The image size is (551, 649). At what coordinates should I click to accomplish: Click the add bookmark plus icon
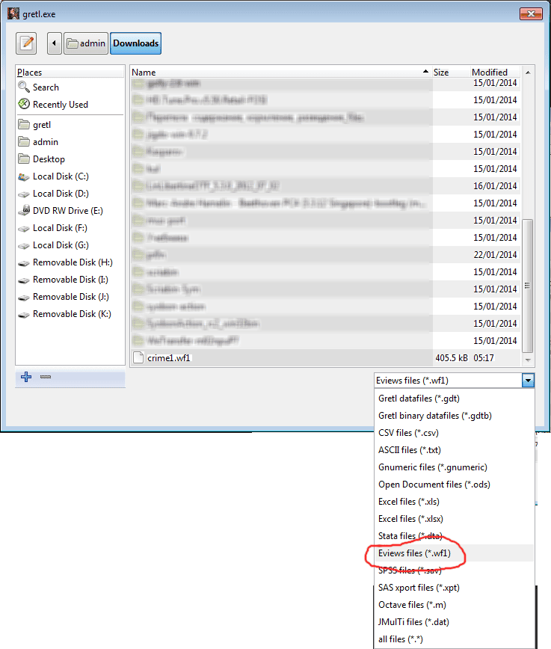(x=26, y=378)
